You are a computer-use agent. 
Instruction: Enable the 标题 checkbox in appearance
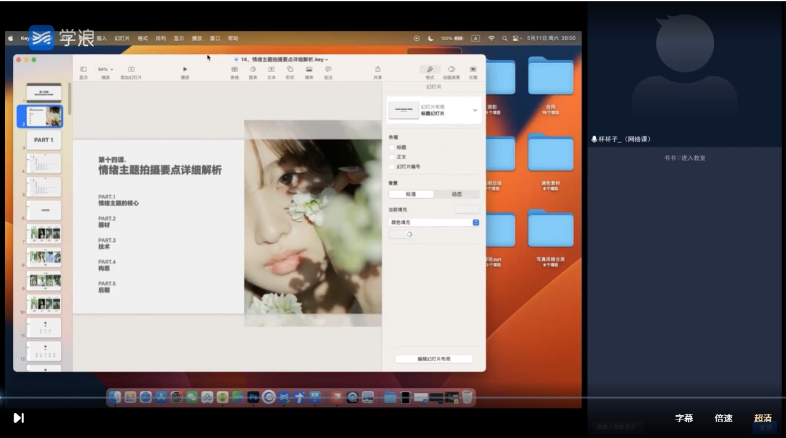[x=392, y=147]
